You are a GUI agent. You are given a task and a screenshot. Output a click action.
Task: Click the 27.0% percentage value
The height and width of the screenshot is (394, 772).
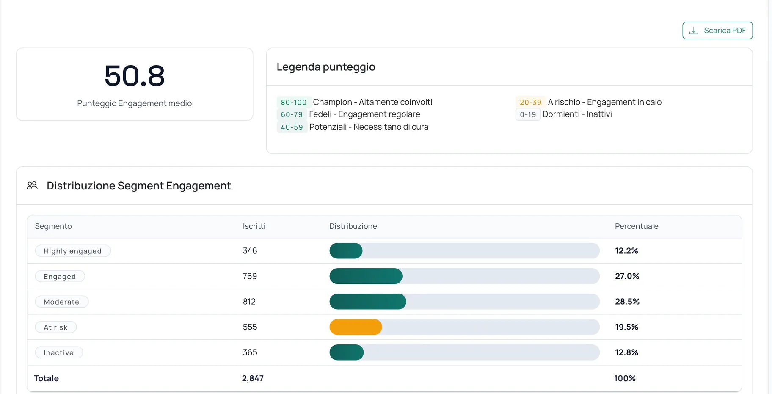[x=627, y=276]
